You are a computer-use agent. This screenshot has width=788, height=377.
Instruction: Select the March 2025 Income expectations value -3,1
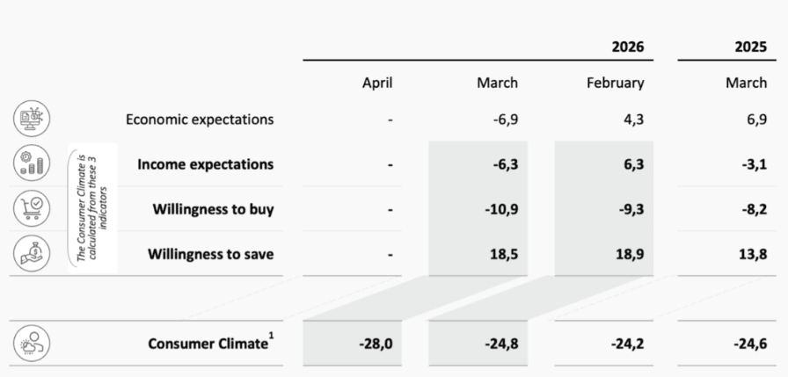pyautogui.click(x=751, y=164)
